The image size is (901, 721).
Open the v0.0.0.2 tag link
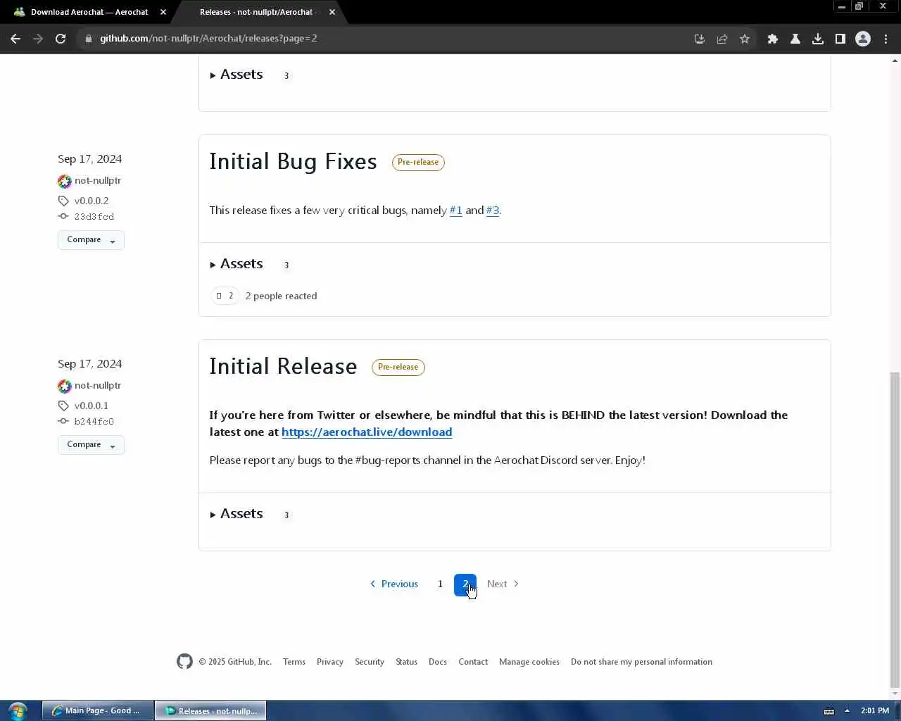pyautogui.click(x=92, y=201)
